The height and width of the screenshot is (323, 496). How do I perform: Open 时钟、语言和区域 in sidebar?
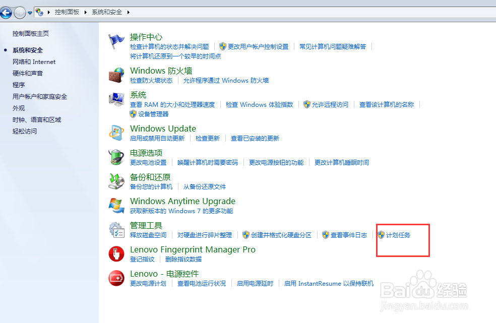(x=37, y=119)
